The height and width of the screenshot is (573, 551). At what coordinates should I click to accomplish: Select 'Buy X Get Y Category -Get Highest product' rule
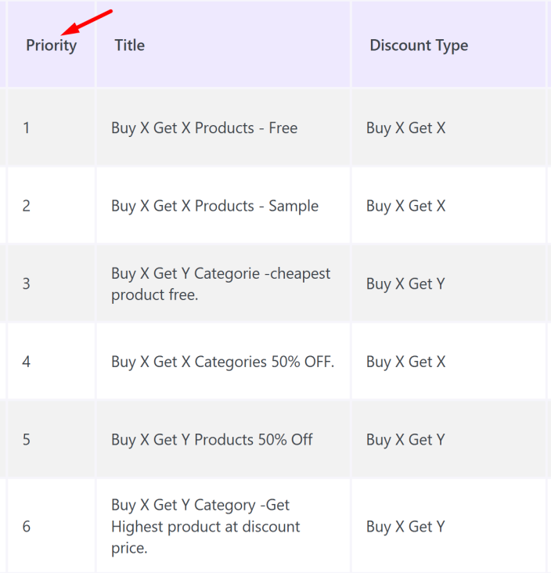pyautogui.click(x=205, y=526)
